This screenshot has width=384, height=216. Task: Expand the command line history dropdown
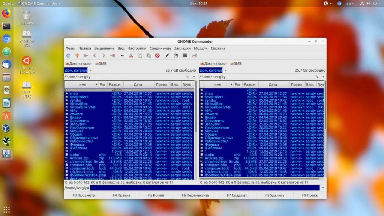click(323, 188)
